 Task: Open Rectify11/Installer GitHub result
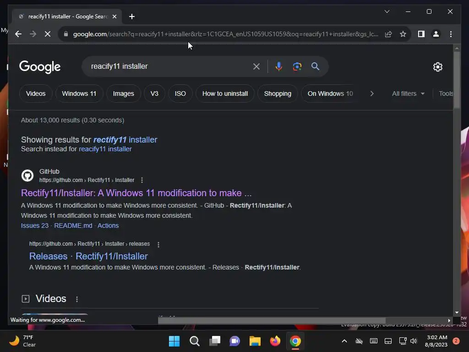tap(136, 193)
